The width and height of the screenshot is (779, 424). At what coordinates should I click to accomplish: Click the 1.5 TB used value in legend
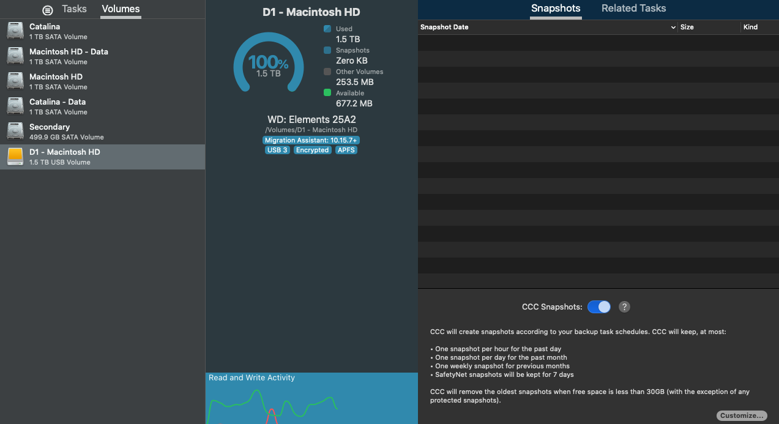pyautogui.click(x=348, y=39)
